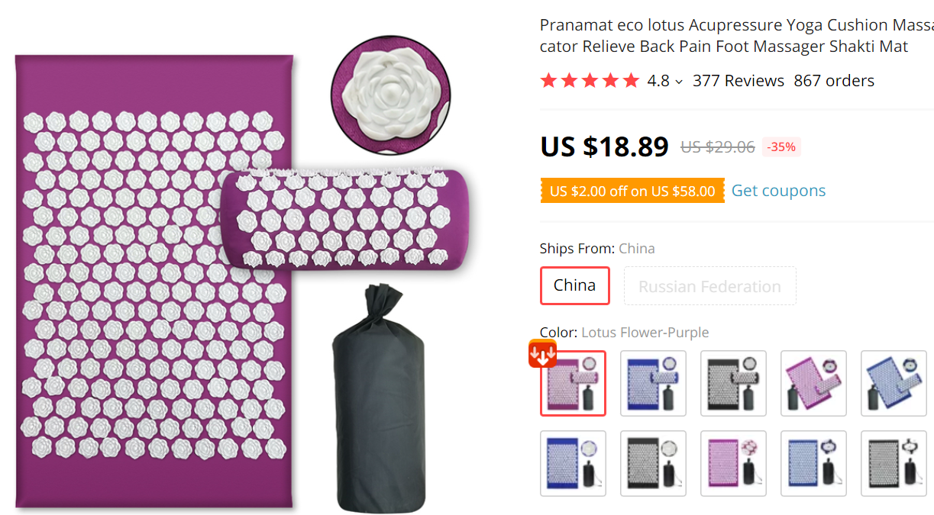Choose the tilted purple mat and pillow variant

[813, 383]
